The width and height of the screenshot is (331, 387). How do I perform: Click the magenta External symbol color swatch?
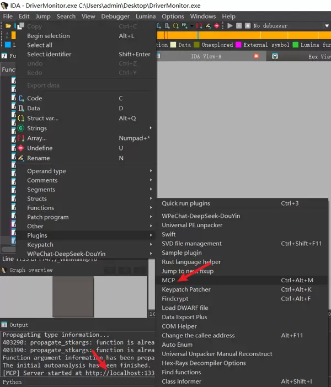click(x=239, y=45)
